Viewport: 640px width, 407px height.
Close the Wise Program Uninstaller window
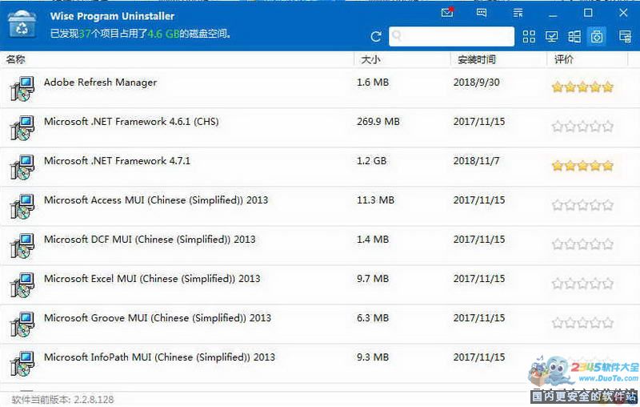coord(623,13)
